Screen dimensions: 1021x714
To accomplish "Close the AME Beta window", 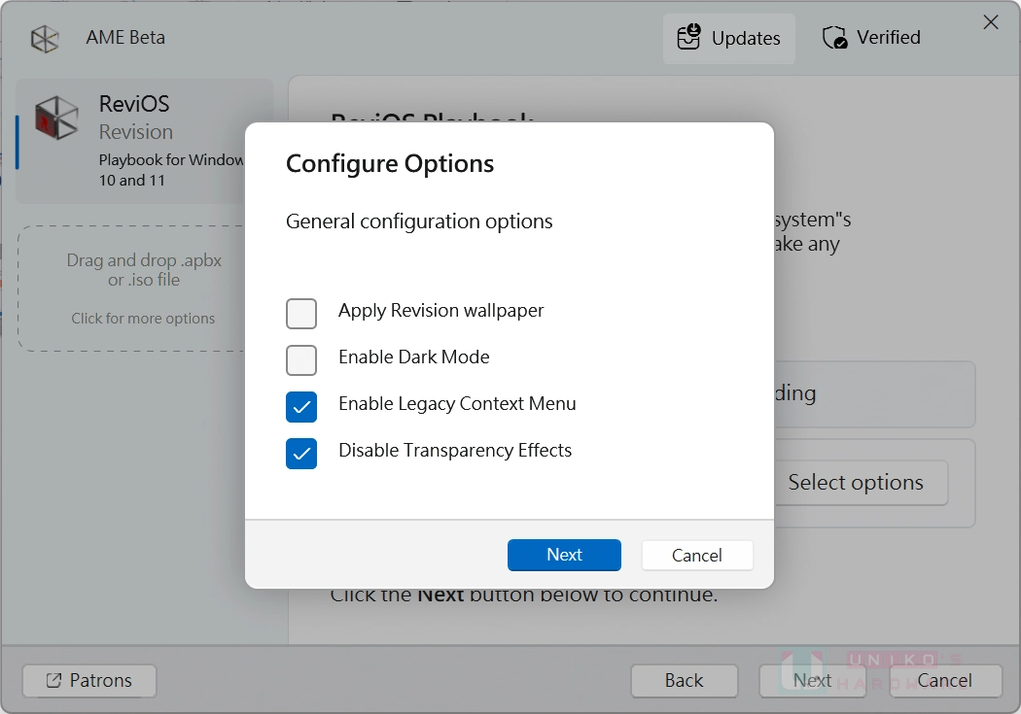I will click(990, 22).
